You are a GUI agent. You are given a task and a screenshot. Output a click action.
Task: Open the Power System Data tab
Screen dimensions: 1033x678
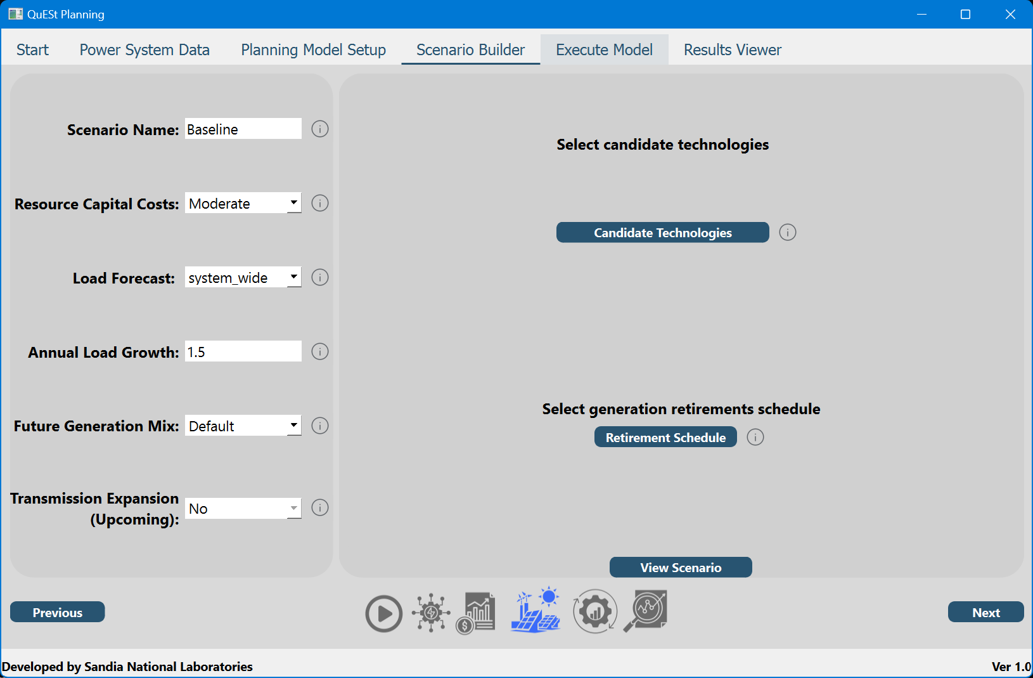144,49
